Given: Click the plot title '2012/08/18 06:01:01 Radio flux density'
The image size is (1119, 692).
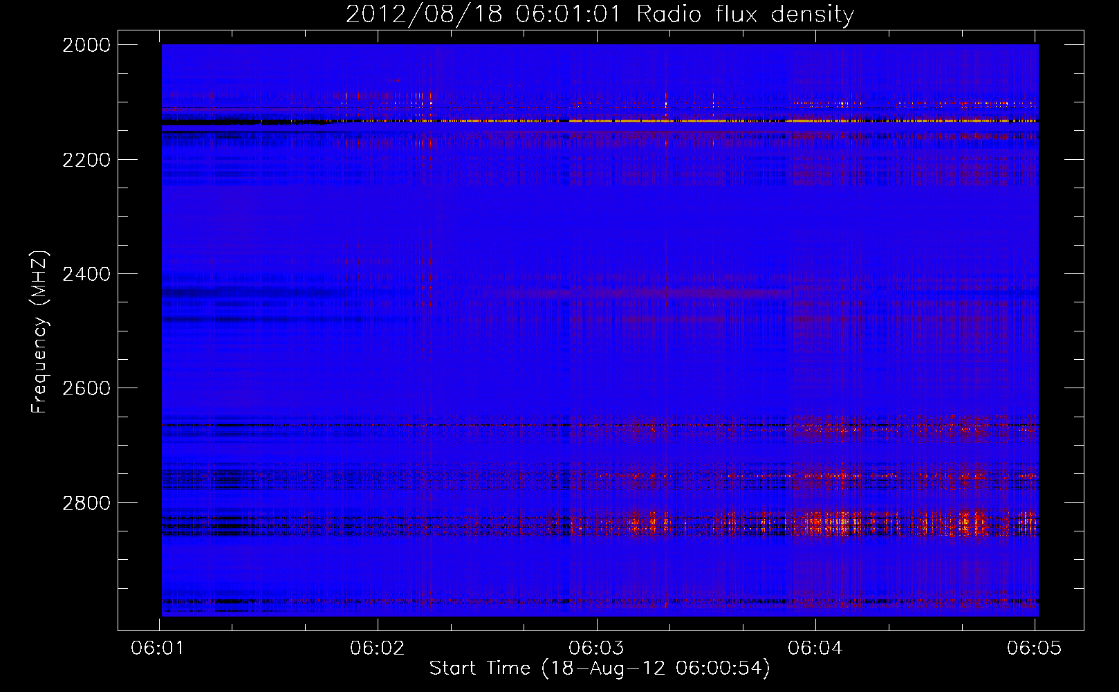Looking at the screenshot, I should pyautogui.click(x=600, y=15).
